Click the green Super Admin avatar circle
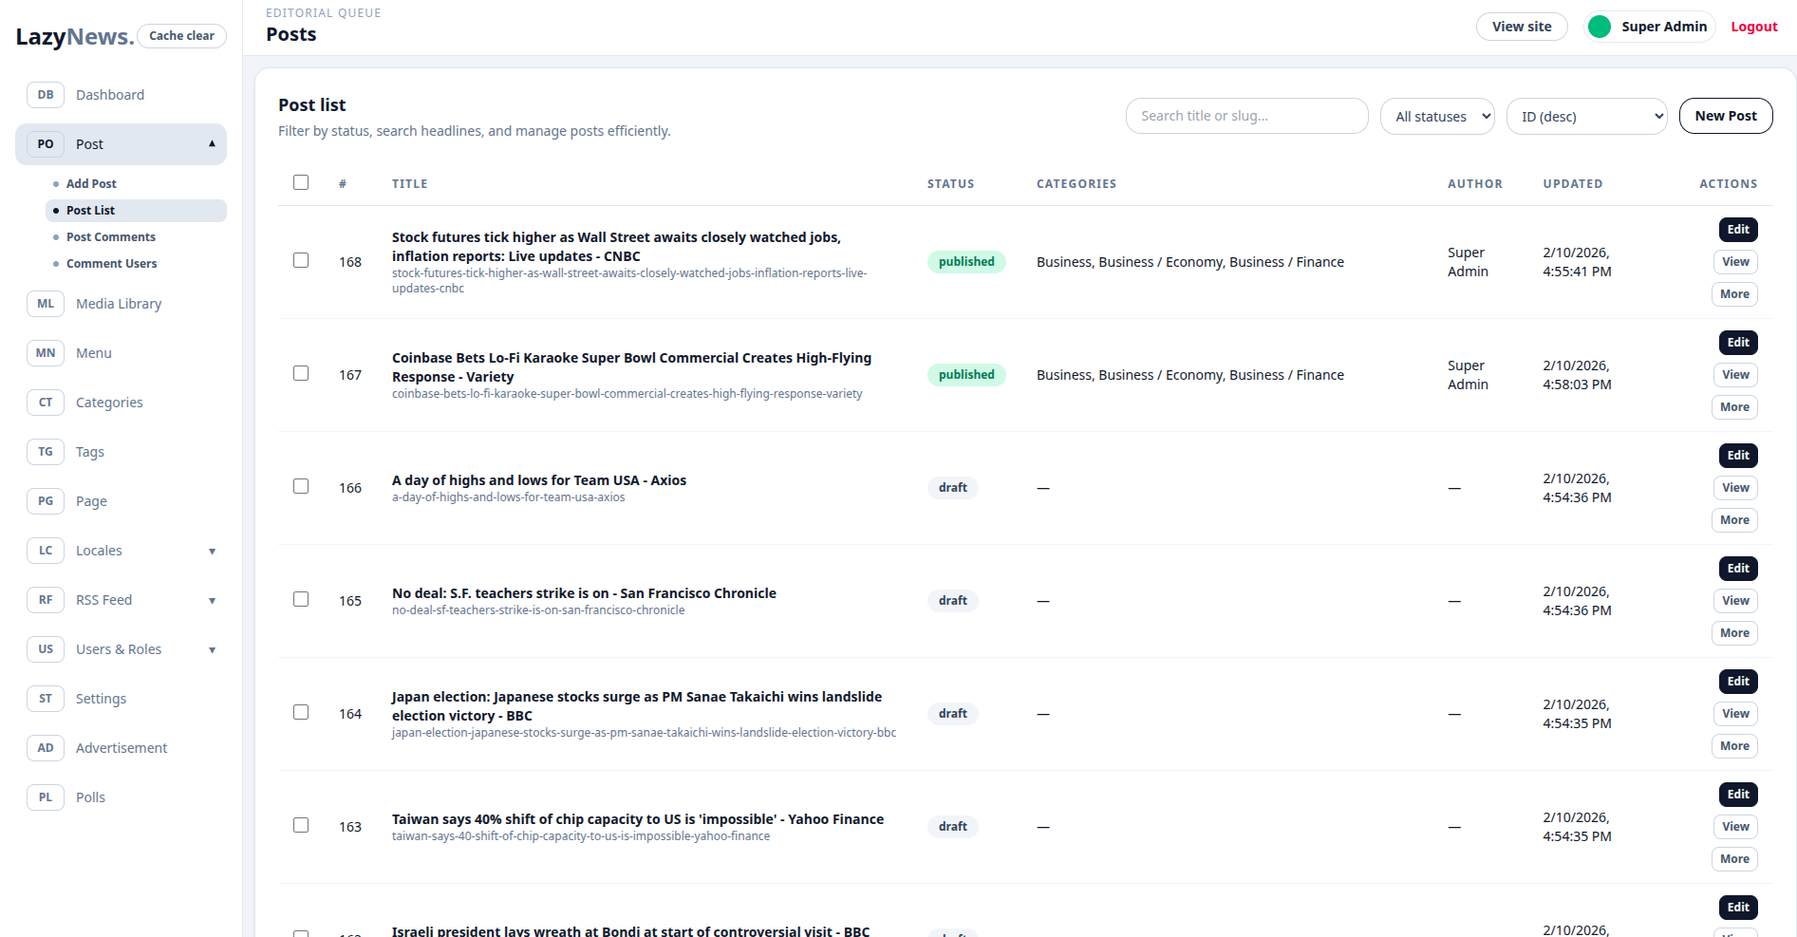1797x937 pixels. click(1600, 27)
